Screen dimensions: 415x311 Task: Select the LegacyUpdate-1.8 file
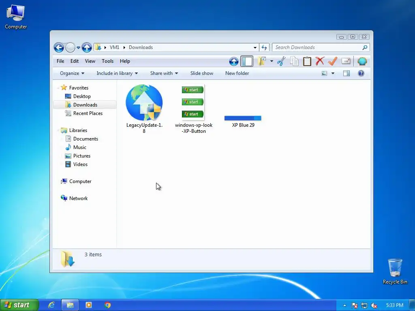coord(144,109)
